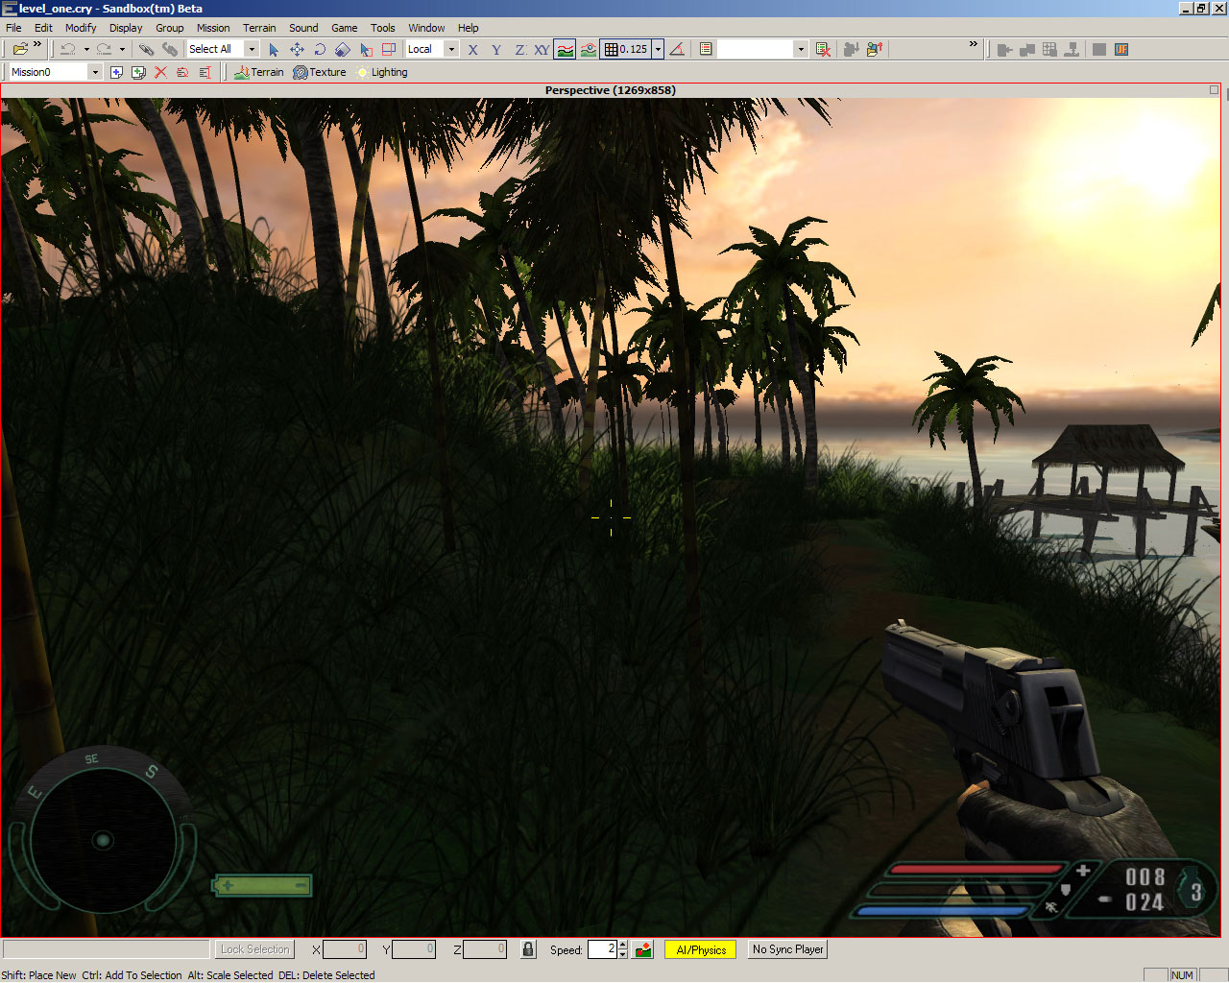The image size is (1229, 983).
Task: Toggle AI/Physics mode
Action: click(x=701, y=949)
